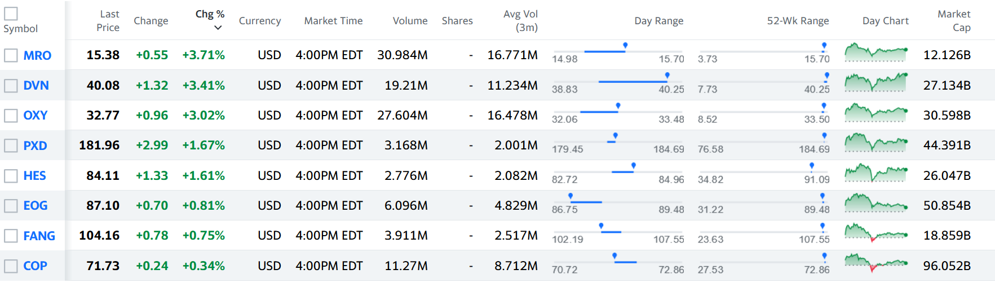Tick the checkbox beside FANG

[11, 236]
